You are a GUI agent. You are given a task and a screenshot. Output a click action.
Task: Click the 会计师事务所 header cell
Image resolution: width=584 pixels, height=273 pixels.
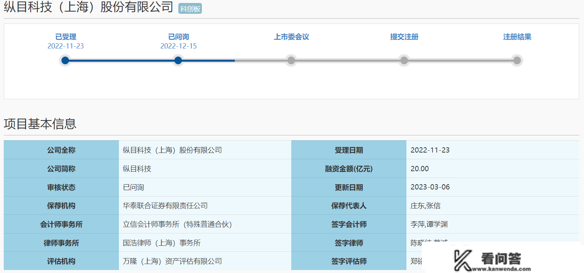point(61,224)
